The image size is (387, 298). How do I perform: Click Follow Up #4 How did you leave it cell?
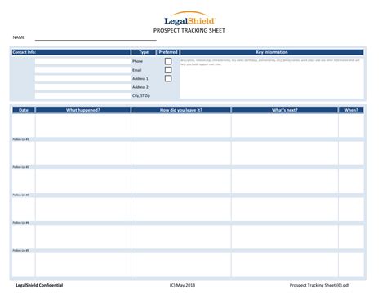click(x=181, y=237)
